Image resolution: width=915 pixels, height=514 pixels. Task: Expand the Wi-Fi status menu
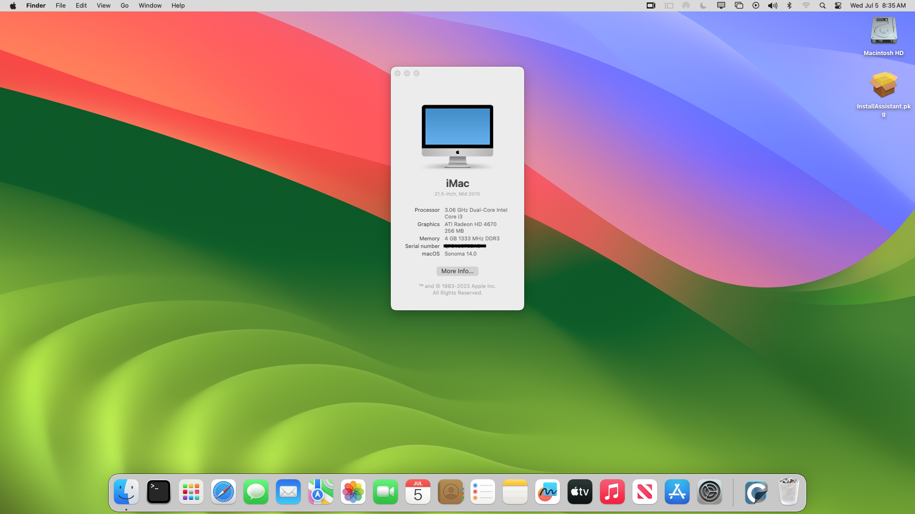pos(806,6)
